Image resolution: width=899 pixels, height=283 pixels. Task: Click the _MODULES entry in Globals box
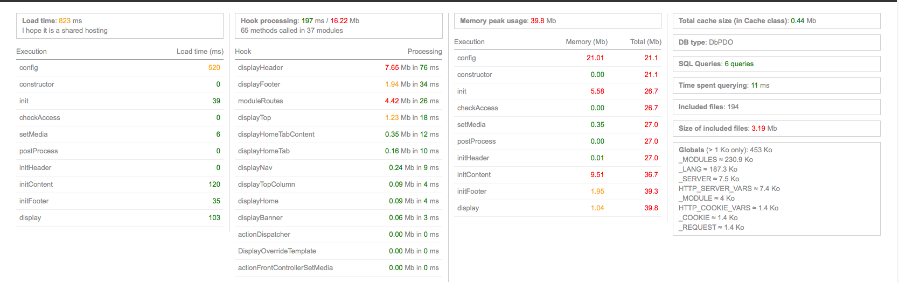716,160
